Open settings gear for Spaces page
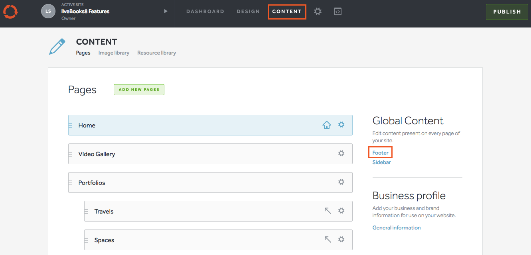The width and height of the screenshot is (531, 255). [x=341, y=239]
